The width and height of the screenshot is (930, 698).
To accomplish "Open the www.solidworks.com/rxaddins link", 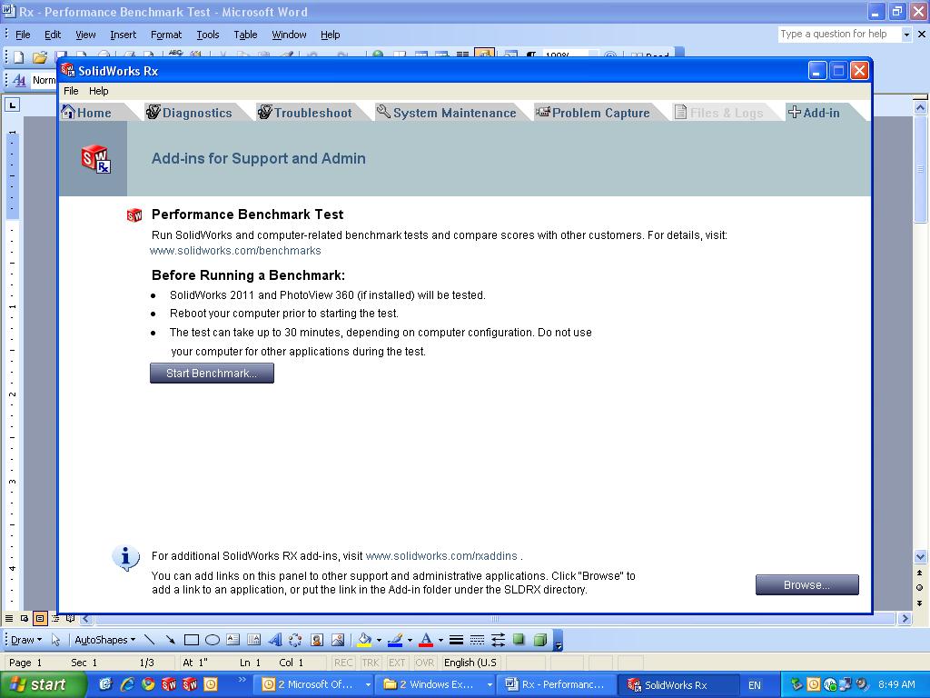I will coord(441,556).
